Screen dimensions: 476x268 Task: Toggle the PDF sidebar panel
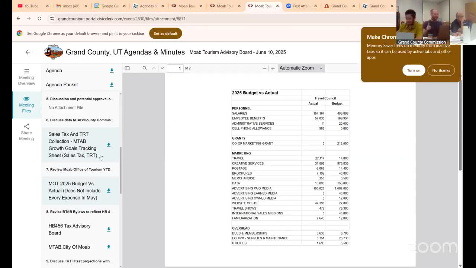(127, 68)
